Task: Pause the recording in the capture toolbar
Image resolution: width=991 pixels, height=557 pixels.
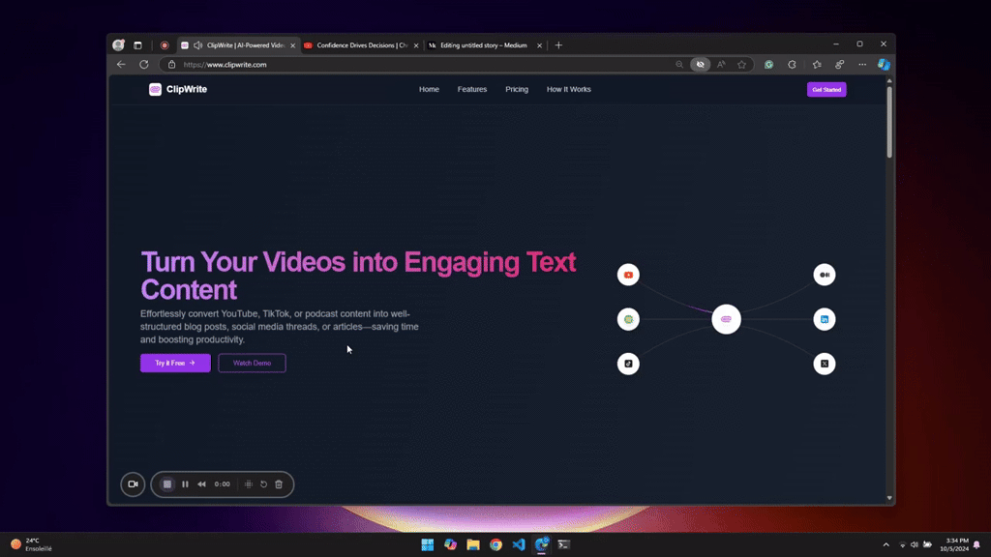Action: (x=185, y=484)
